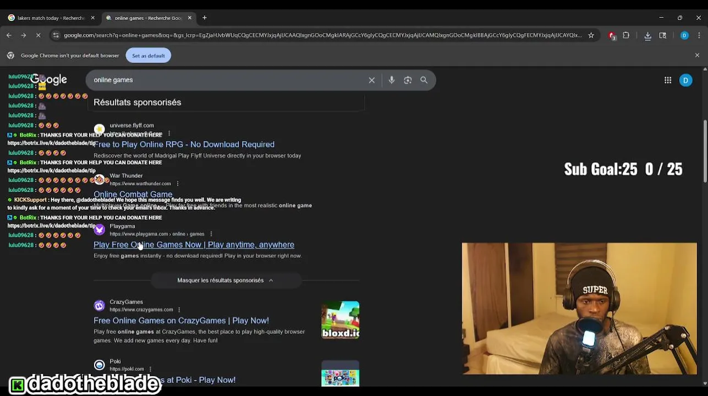Open the Extensions puzzle menu
This screenshot has width=708, height=396.
click(626, 35)
